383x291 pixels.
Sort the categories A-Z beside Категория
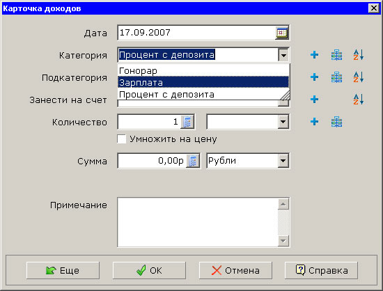click(359, 55)
